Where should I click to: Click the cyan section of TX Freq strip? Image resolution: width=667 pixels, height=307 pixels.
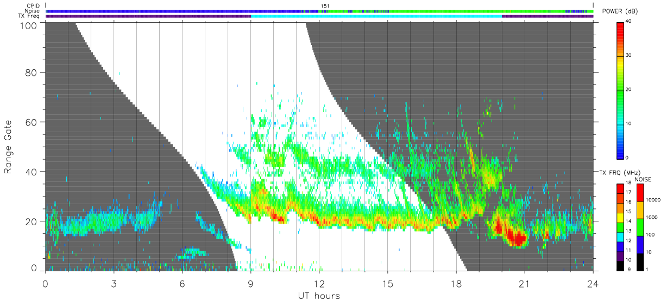click(376, 16)
